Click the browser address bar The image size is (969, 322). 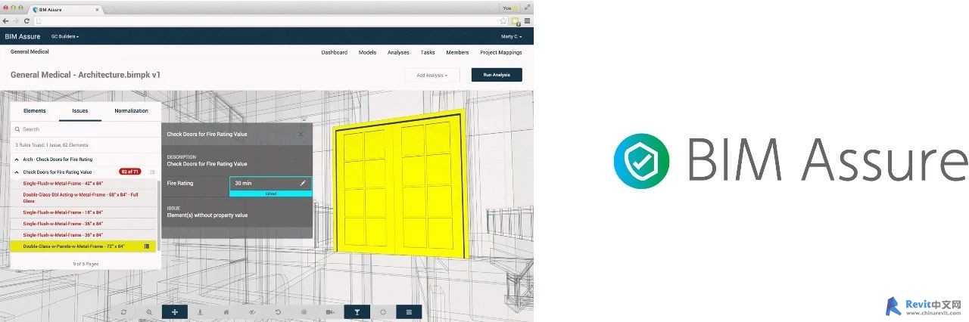click(x=269, y=20)
